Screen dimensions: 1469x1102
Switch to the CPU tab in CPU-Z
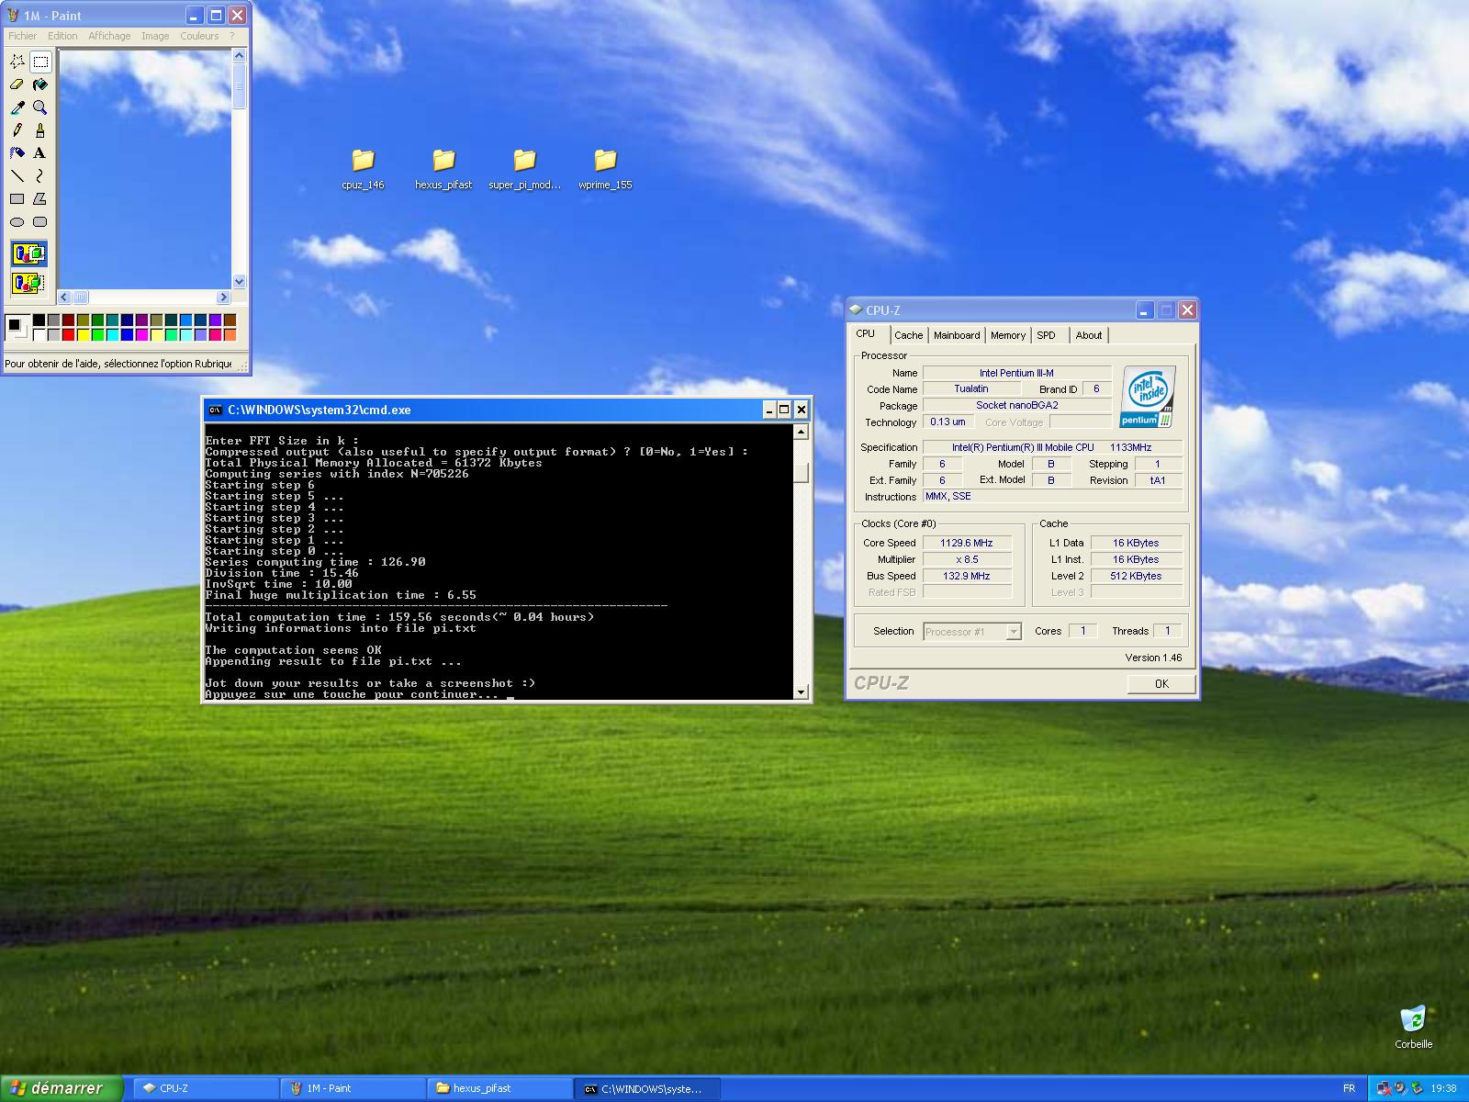point(866,333)
